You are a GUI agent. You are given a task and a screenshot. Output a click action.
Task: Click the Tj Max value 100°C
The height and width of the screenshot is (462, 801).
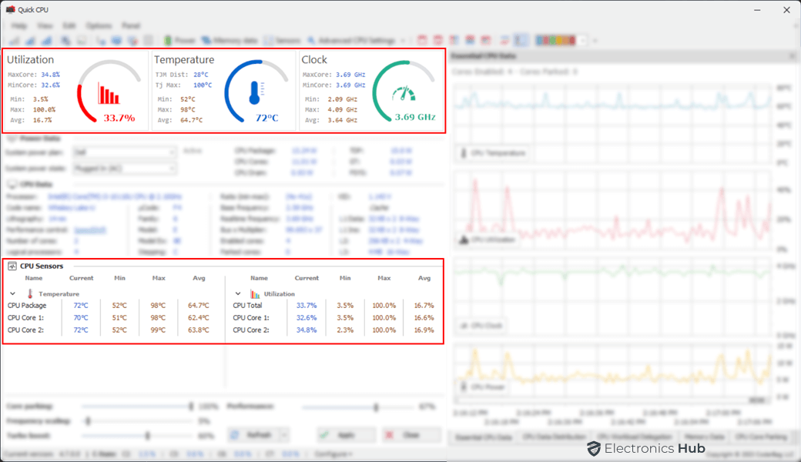coord(203,85)
